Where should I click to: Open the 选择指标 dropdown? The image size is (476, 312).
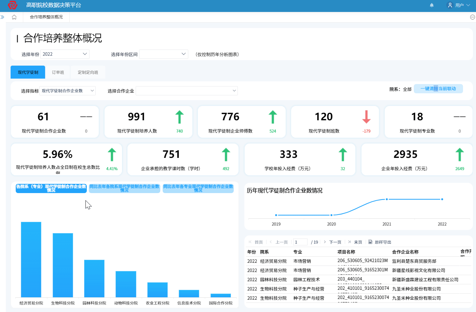67,91
